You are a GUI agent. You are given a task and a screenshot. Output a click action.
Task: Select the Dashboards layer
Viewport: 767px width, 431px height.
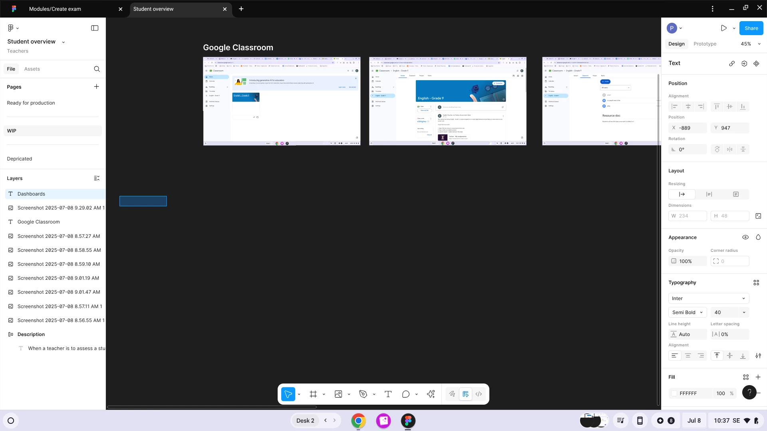[55, 194]
